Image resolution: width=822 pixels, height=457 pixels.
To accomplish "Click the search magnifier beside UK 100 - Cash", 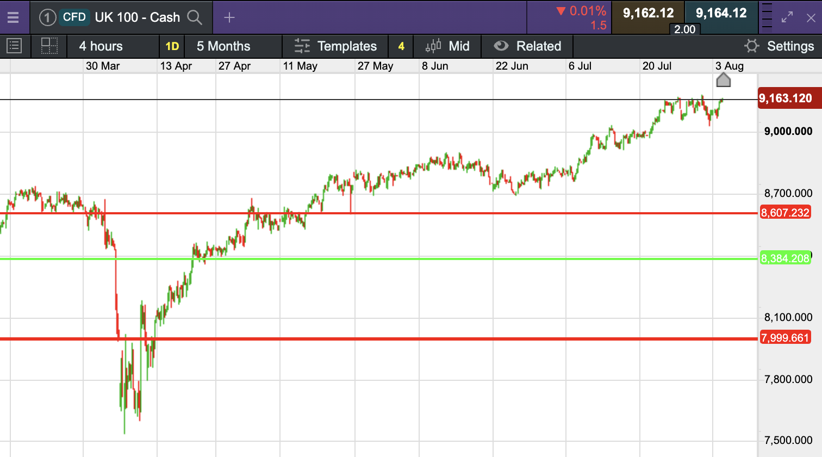I will pyautogui.click(x=194, y=17).
